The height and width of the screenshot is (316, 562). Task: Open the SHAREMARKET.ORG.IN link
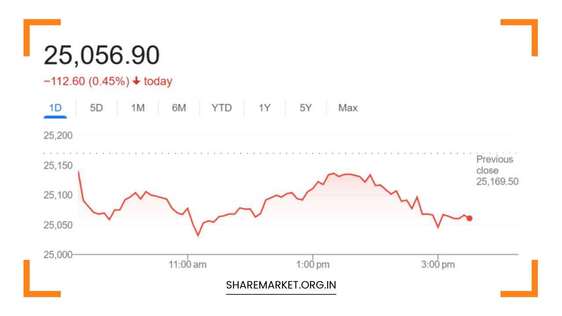[x=281, y=285]
